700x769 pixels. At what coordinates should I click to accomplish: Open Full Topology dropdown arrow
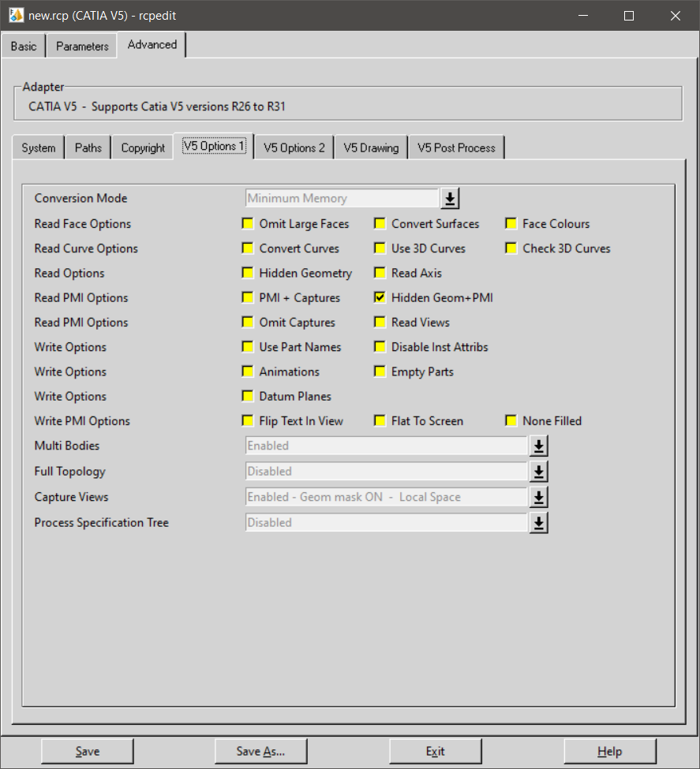click(538, 472)
